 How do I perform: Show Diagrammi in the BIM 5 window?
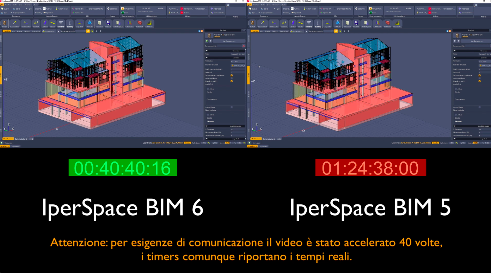coord(328,24)
